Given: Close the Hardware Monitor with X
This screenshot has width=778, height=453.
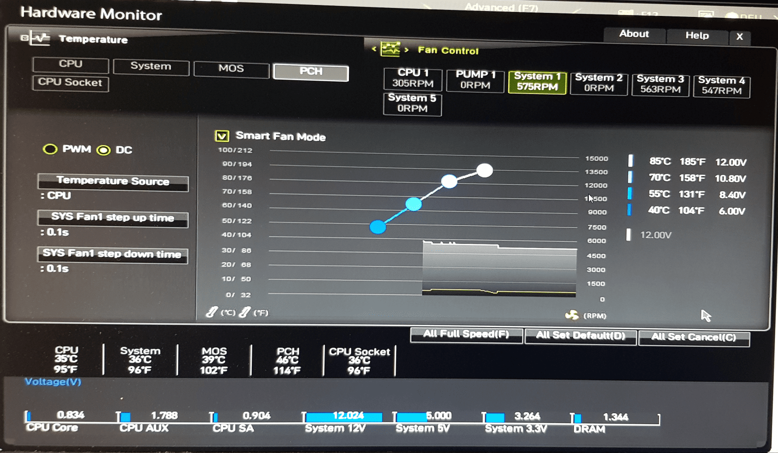Looking at the screenshot, I should [x=740, y=37].
